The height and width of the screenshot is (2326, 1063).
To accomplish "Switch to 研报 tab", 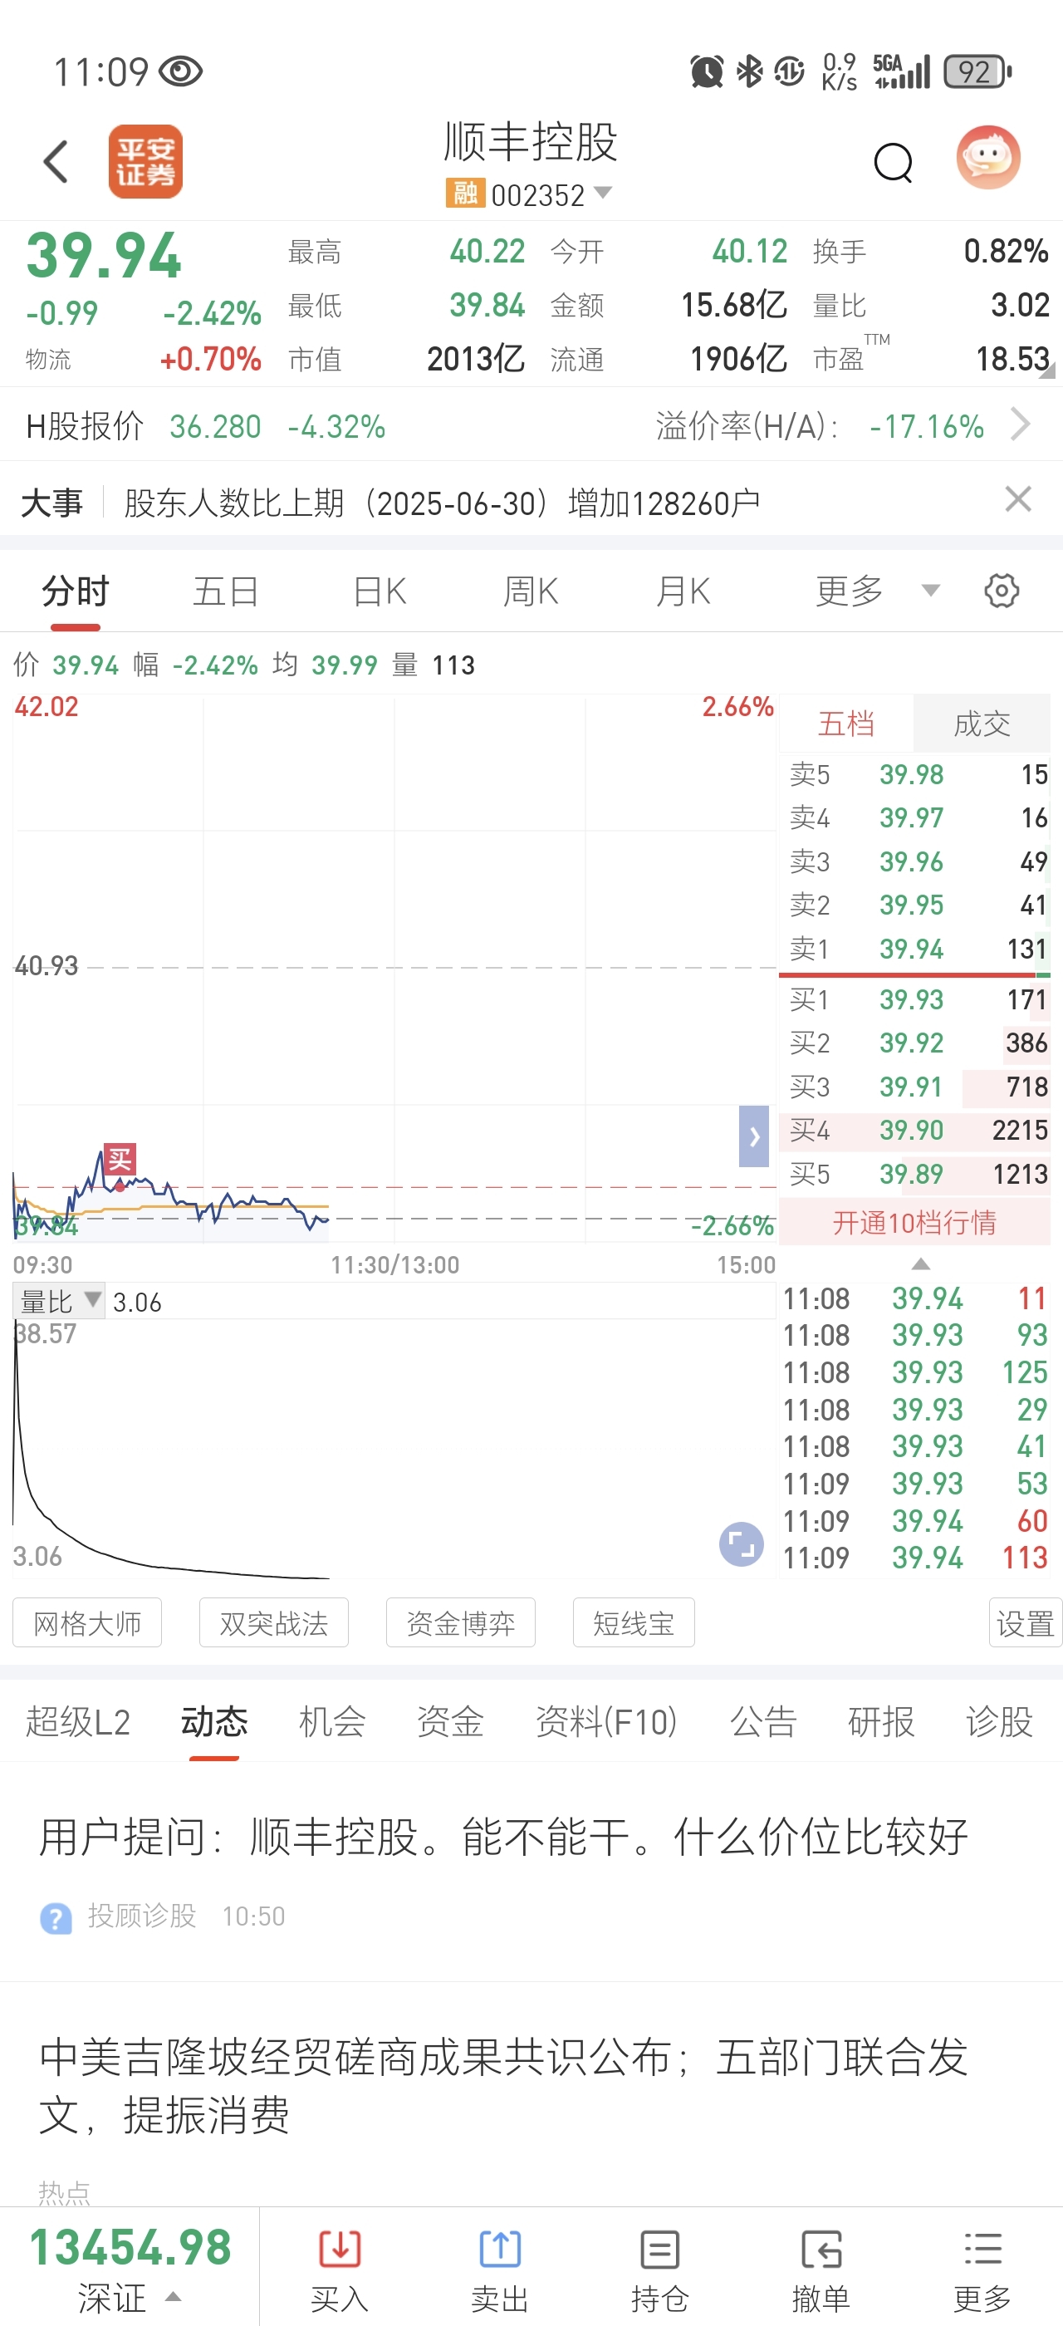I will coord(881,1721).
